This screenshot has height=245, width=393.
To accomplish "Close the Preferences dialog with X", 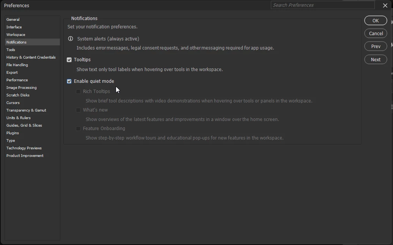I will tap(385, 5).
